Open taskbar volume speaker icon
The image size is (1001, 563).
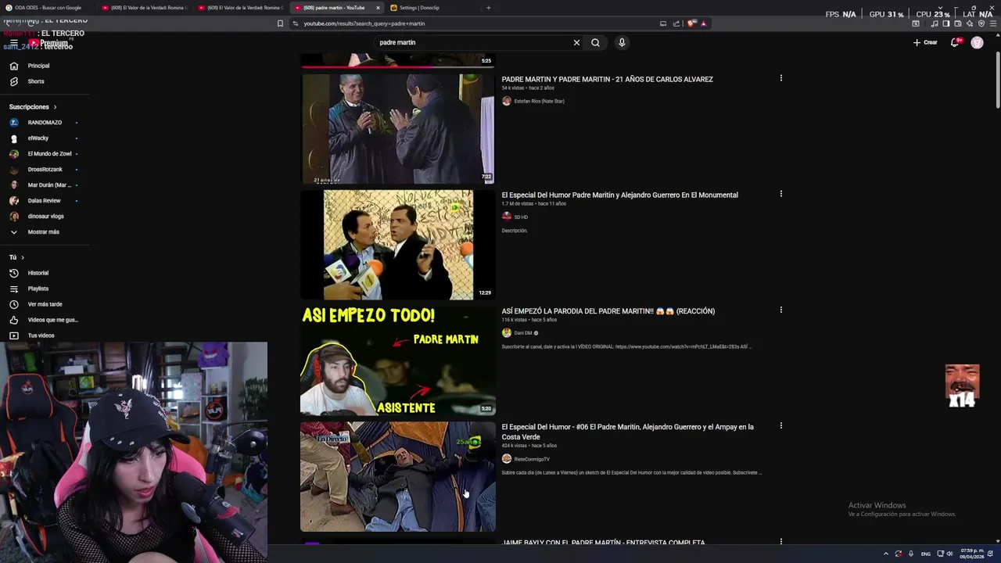pos(950,554)
